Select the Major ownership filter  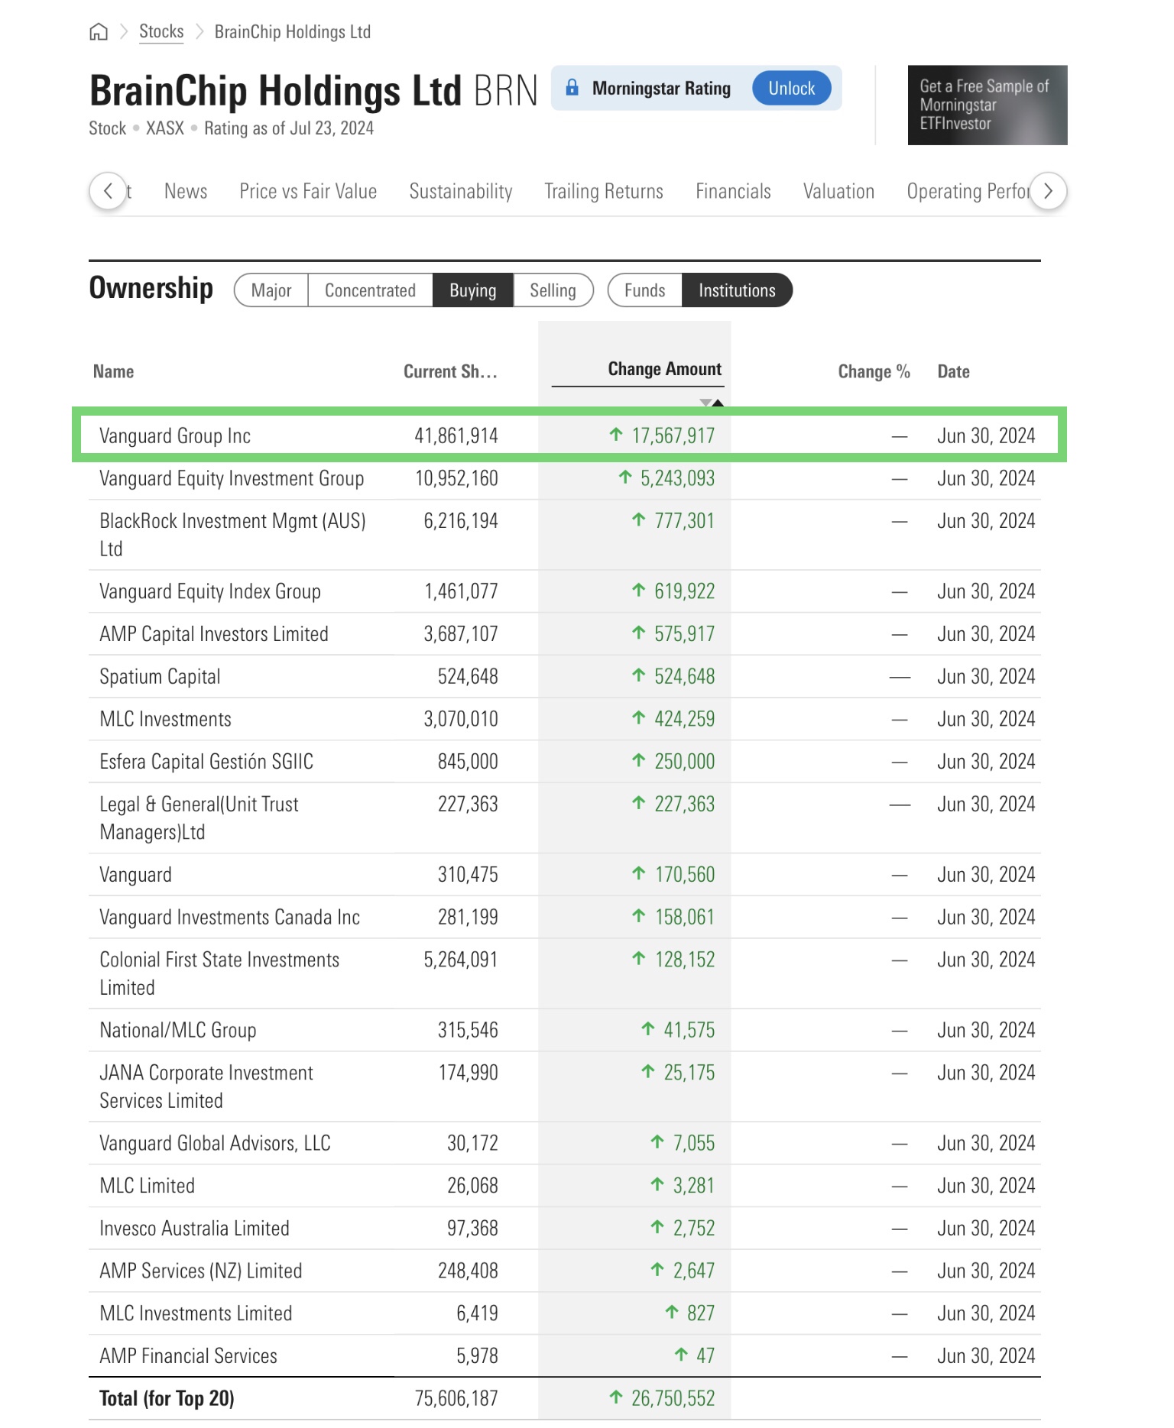pos(271,290)
